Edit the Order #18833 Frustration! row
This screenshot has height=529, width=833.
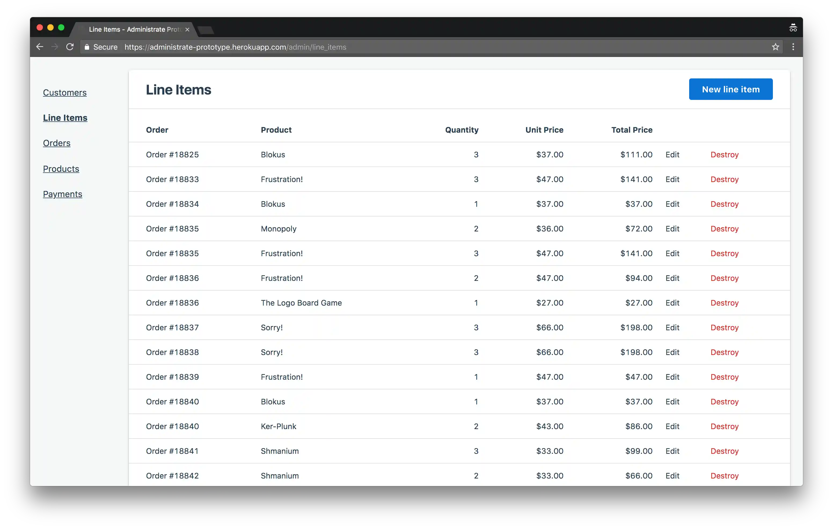click(672, 179)
